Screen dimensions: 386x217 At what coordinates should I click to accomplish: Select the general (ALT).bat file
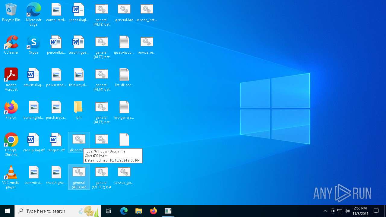(79, 177)
